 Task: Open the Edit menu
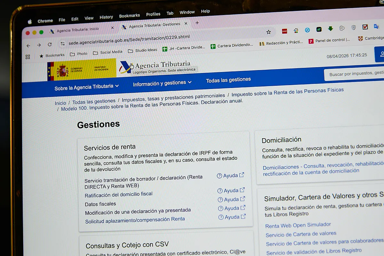(75, 19)
